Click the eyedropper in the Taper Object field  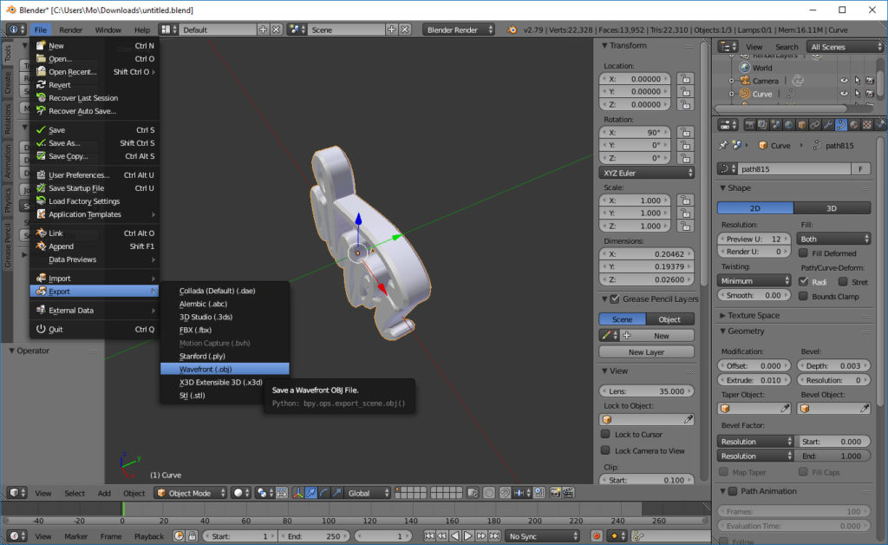point(785,408)
